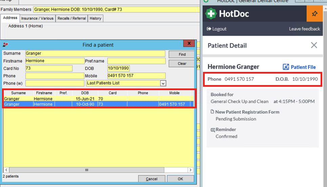This screenshot has height=187, width=327.
Task: Click the Patient File person icon
Action: pyautogui.click(x=286, y=67)
